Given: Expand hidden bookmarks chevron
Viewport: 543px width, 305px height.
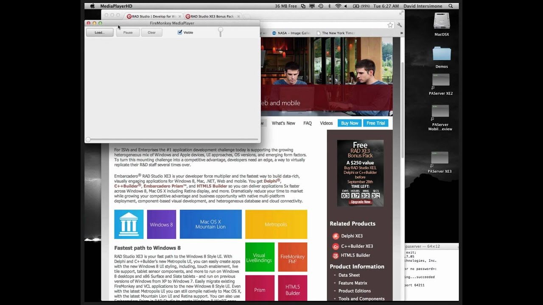Looking at the screenshot, I should tap(401, 33).
